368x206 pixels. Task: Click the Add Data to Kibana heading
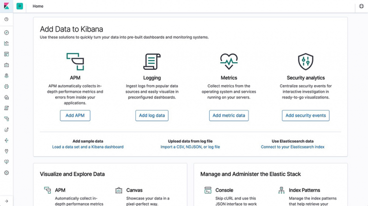(x=71, y=29)
